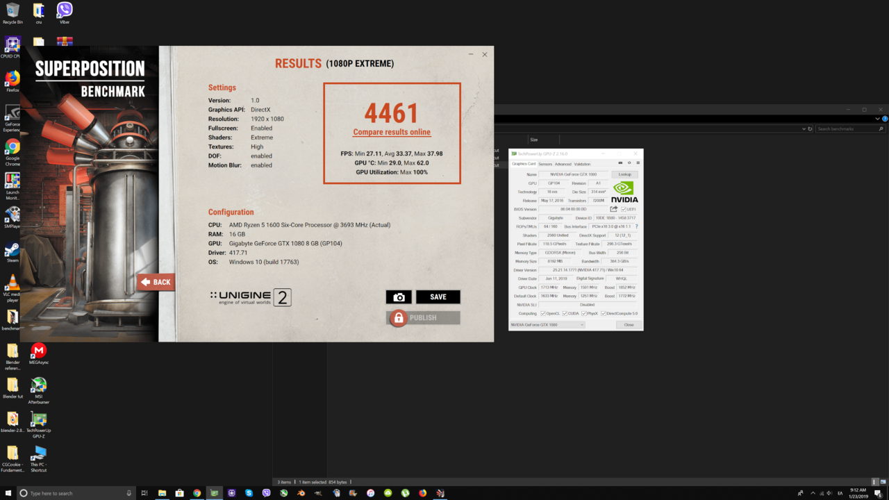
Task: Open MSI Afterburner desktop shortcut
Action: pos(39,391)
